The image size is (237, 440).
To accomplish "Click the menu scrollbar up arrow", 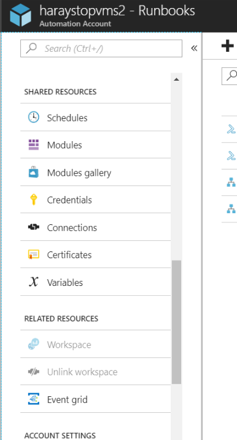I will coord(176,79).
